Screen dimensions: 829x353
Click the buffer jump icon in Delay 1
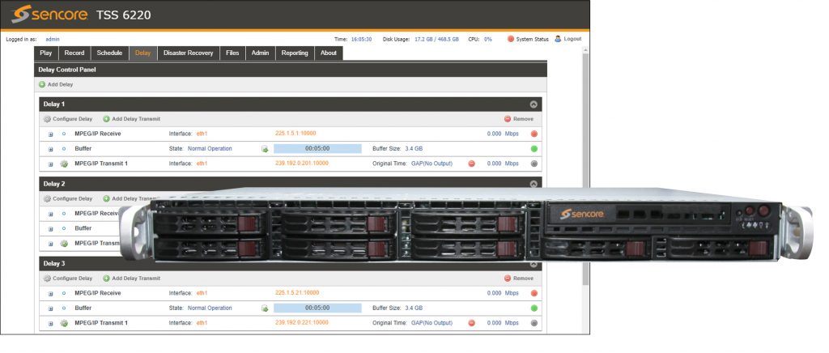pos(264,149)
